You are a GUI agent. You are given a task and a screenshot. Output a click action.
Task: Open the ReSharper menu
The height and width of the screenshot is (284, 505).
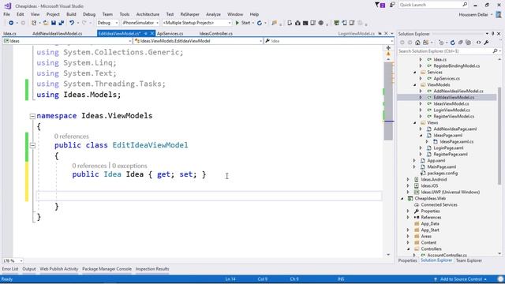click(x=189, y=14)
